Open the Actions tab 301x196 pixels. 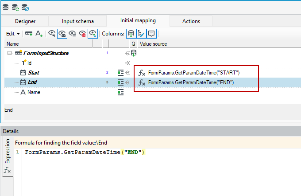click(x=191, y=21)
